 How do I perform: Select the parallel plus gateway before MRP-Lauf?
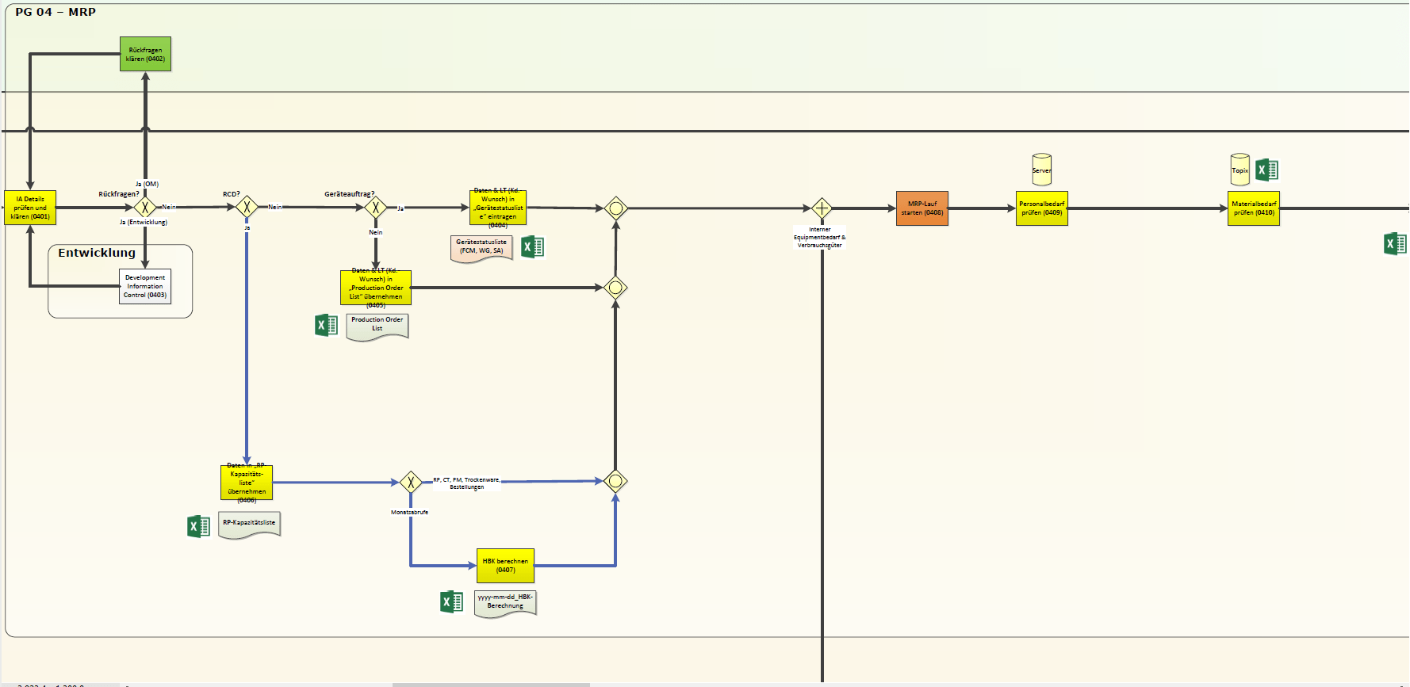coord(822,208)
